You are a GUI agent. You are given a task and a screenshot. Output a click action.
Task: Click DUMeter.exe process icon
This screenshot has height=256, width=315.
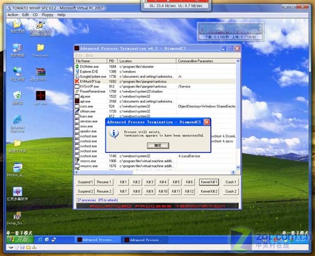click(x=77, y=66)
